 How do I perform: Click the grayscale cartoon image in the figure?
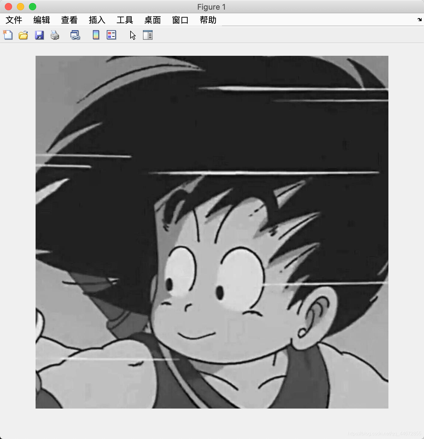[x=212, y=232]
